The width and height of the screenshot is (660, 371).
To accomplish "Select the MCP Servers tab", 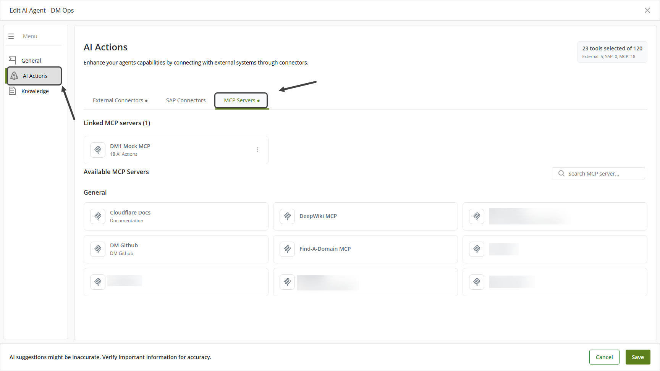I will (241, 100).
